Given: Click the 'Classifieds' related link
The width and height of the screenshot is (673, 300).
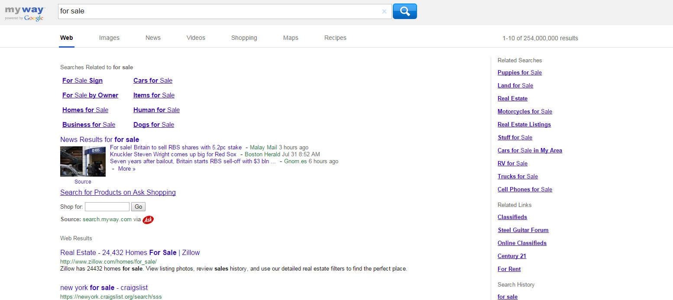Looking at the screenshot, I should coord(512,217).
